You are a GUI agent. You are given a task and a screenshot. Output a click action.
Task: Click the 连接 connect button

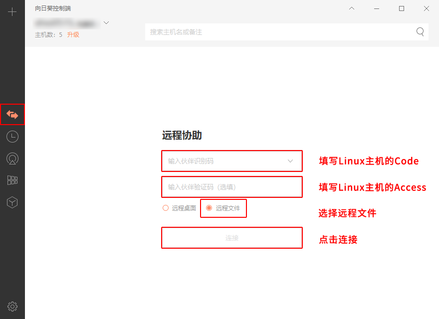(x=232, y=238)
